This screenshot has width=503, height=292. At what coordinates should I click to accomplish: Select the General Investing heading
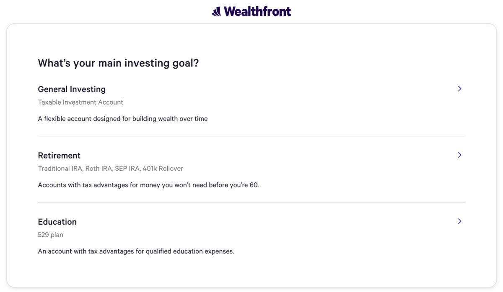[72, 89]
